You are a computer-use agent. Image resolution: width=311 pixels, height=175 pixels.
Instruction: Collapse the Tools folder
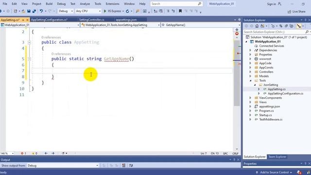tap(250, 81)
